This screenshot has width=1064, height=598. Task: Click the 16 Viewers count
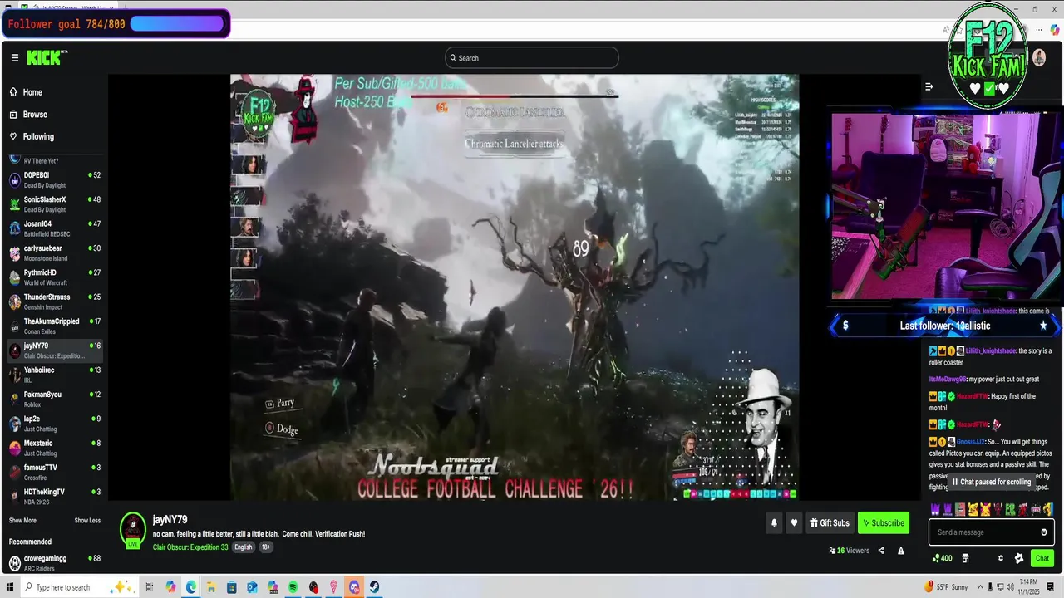[849, 551]
